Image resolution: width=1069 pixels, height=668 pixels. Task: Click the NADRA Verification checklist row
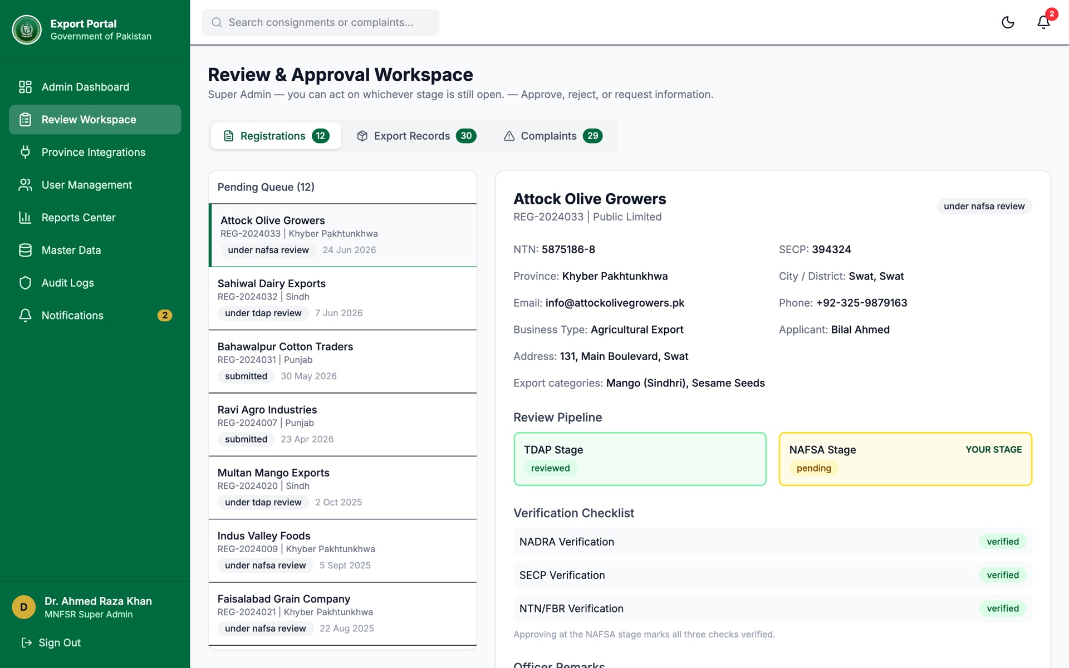click(x=773, y=542)
